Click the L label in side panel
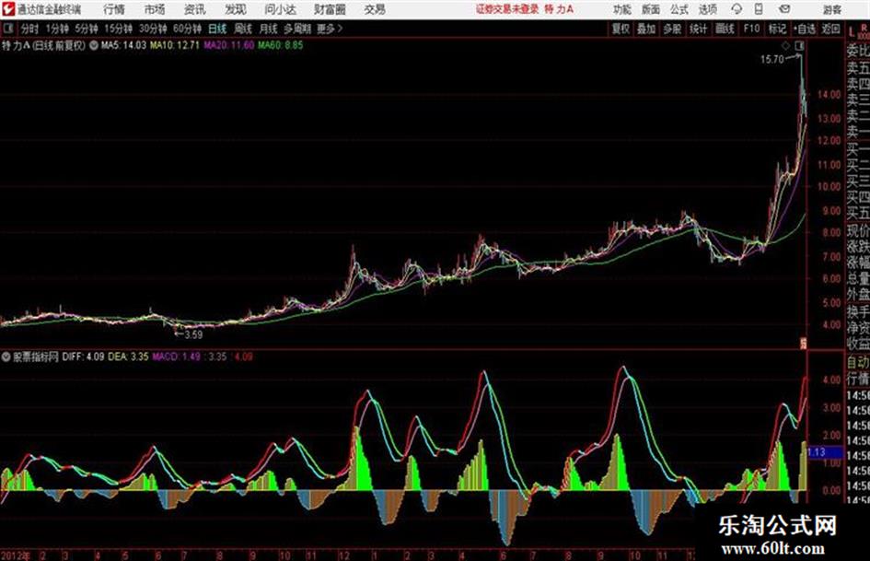This screenshot has height=561, width=870. click(x=852, y=33)
